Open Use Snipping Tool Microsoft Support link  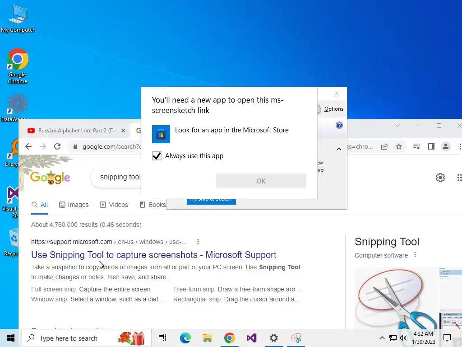coord(153,255)
